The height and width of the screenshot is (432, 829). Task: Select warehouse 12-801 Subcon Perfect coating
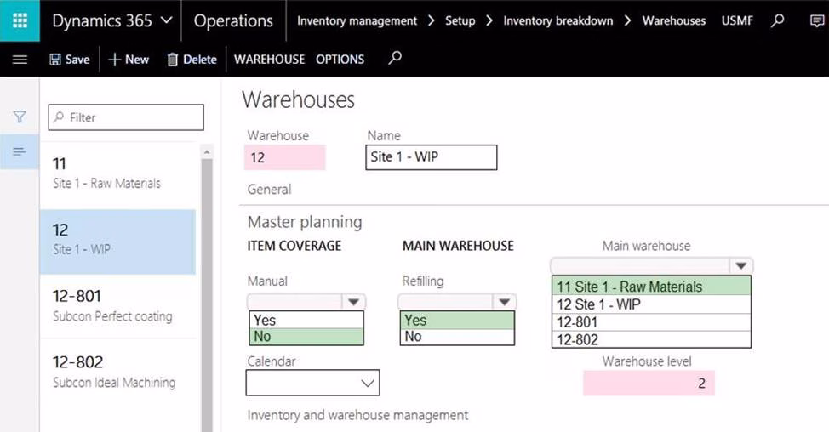click(117, 305)
